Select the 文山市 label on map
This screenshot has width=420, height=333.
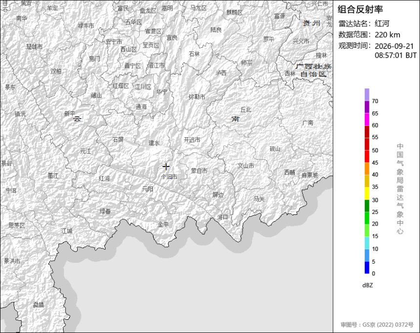246,166
